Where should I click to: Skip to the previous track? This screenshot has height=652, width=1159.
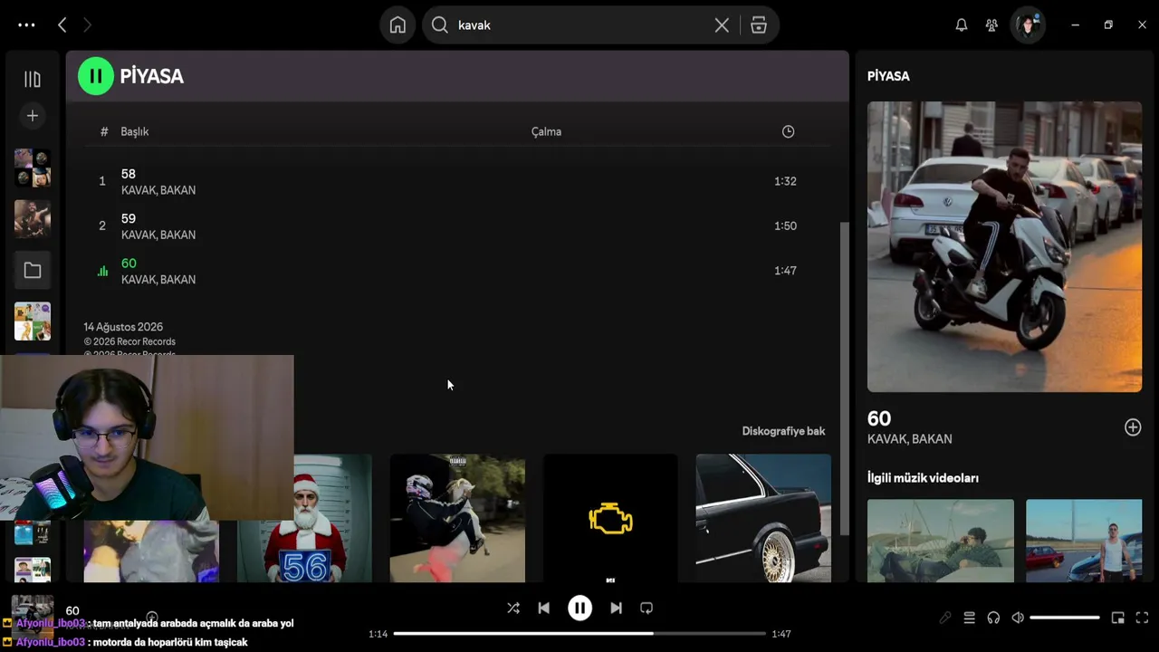[543, 609]
